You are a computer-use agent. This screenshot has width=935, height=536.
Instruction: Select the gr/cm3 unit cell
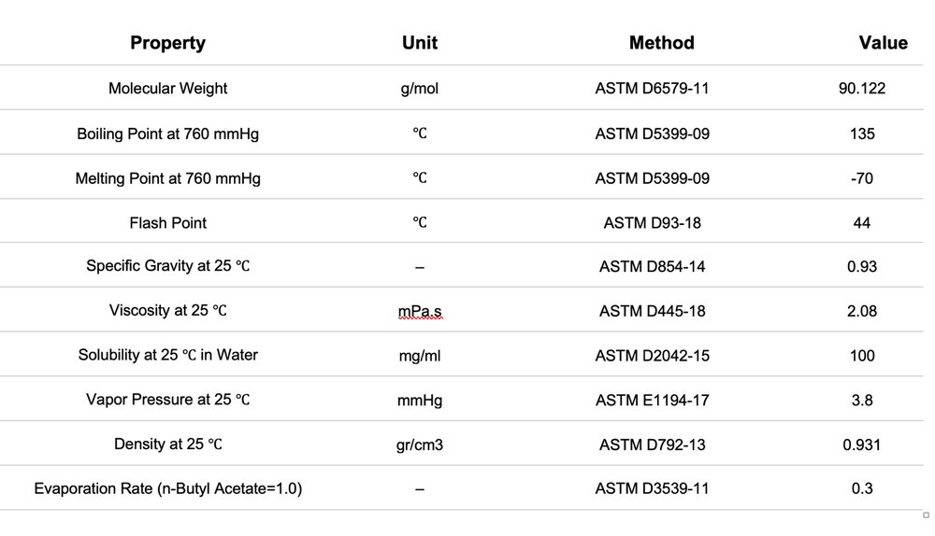click(420, 444)
